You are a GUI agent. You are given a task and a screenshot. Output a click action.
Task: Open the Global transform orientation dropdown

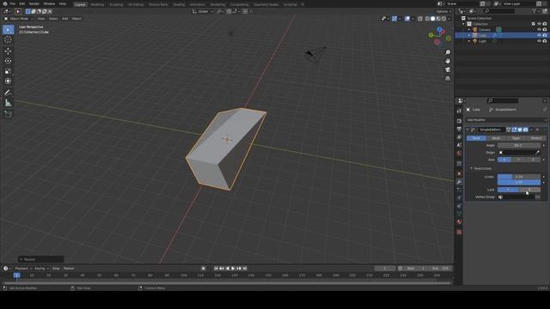(x=203, y=11)
